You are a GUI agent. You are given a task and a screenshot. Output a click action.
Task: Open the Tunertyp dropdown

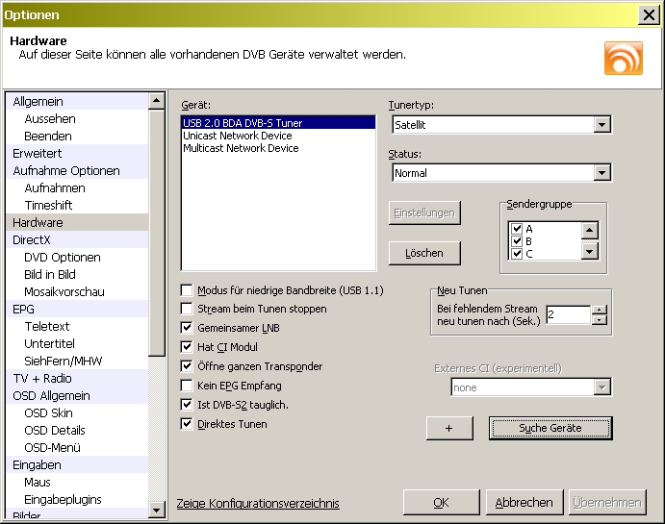pyautogui.click(x=602, y=125)
